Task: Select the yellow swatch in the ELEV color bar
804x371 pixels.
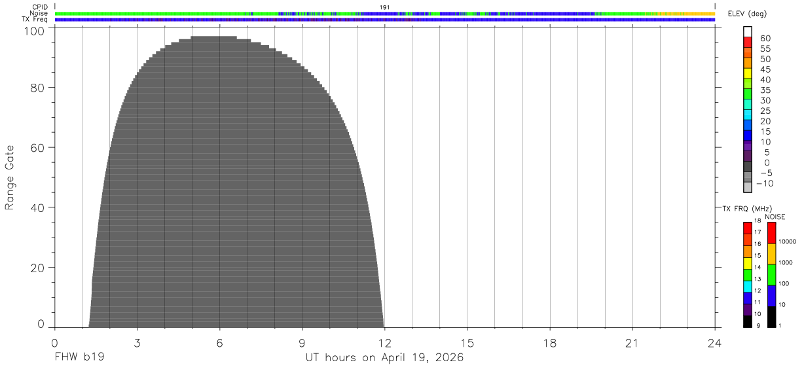Action: (748, 73)
